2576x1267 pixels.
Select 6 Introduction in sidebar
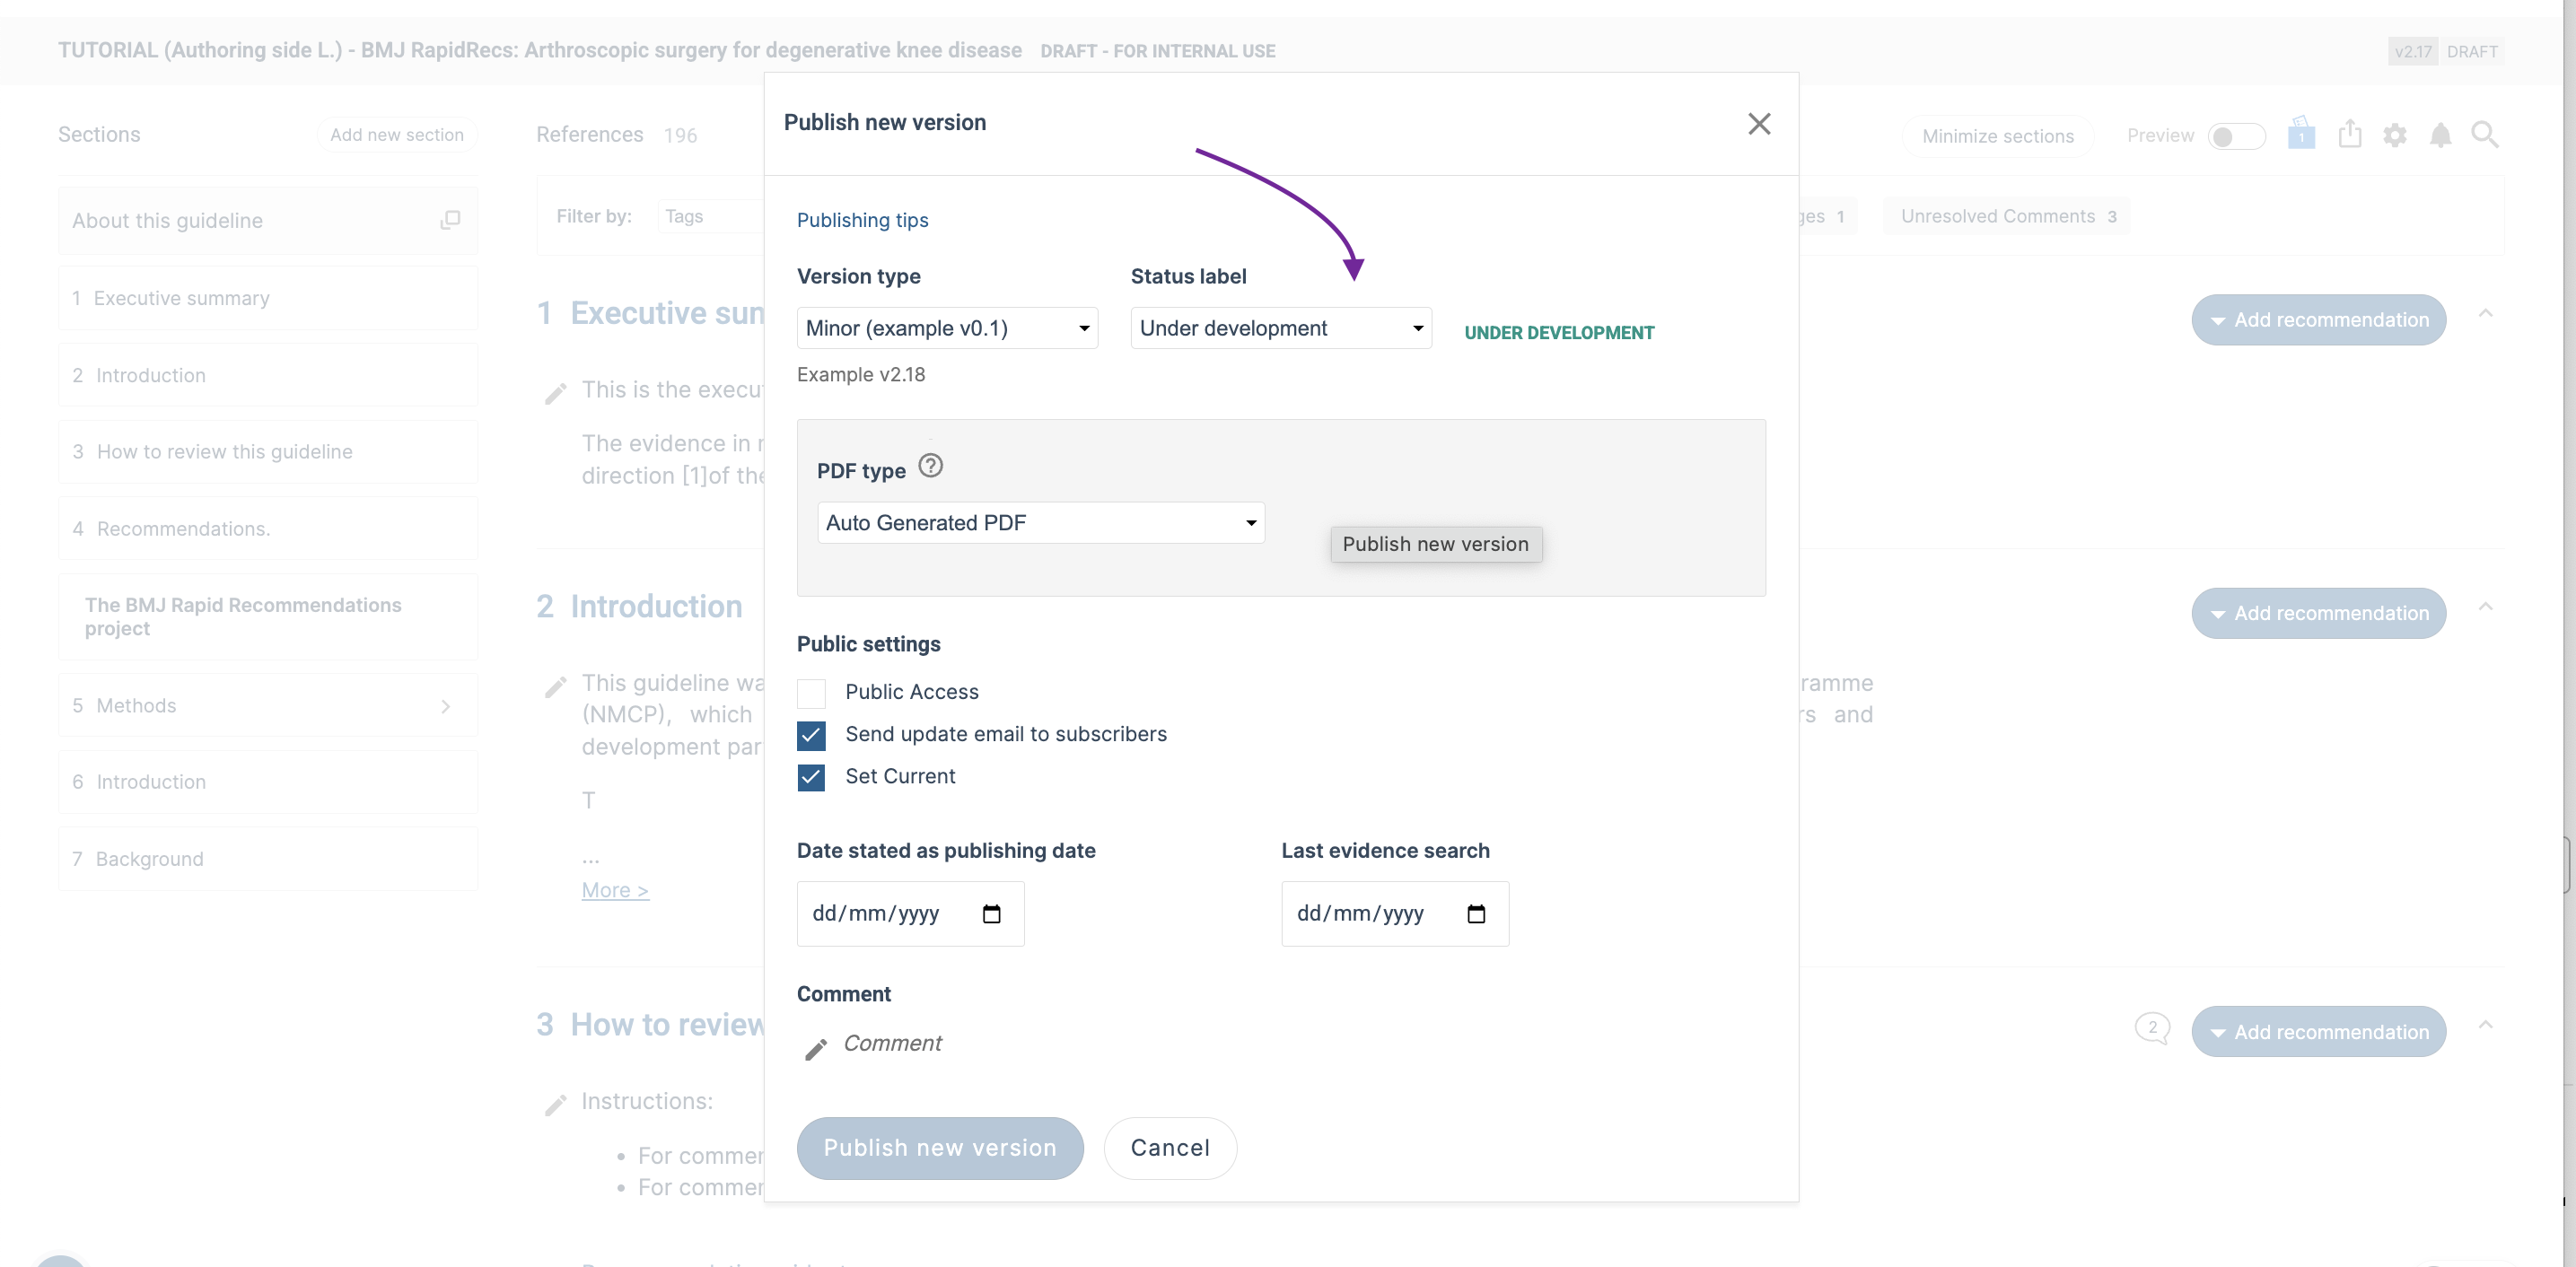click(267, 782)
